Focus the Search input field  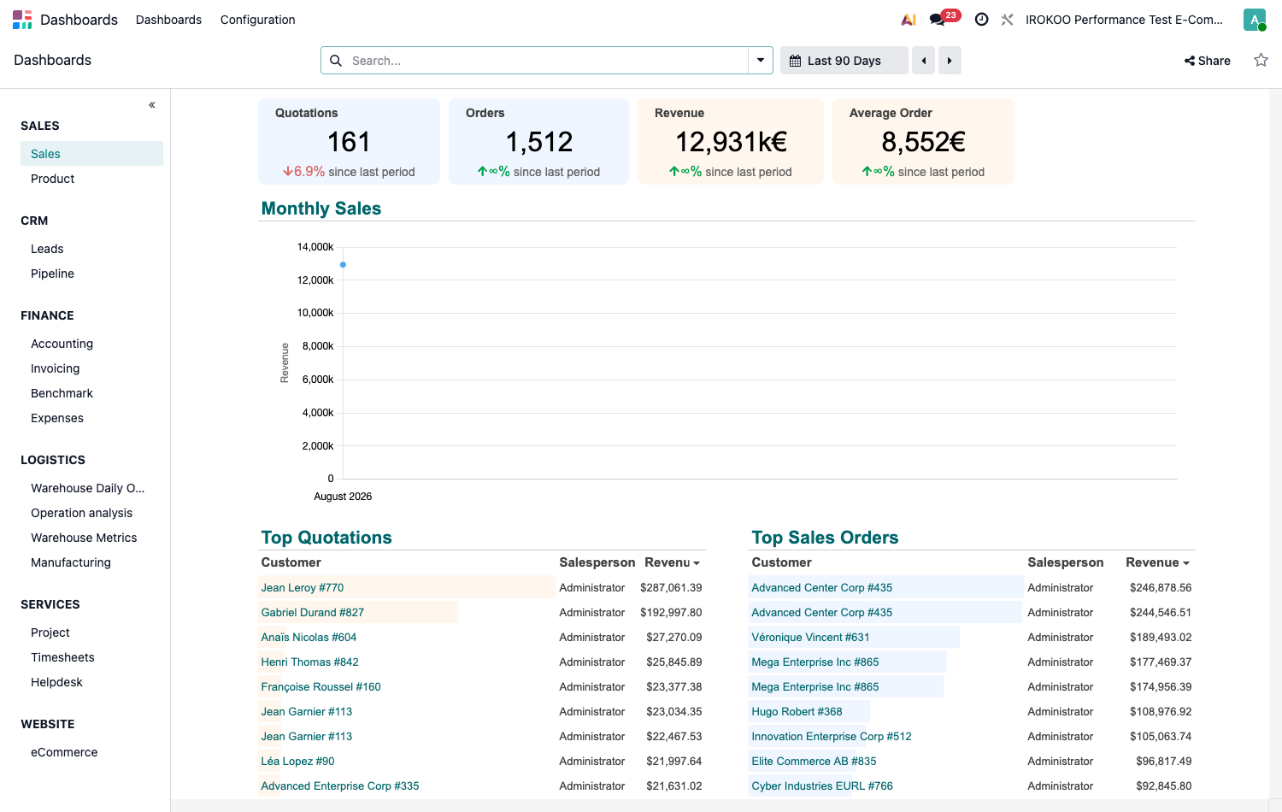coord(547,61)
